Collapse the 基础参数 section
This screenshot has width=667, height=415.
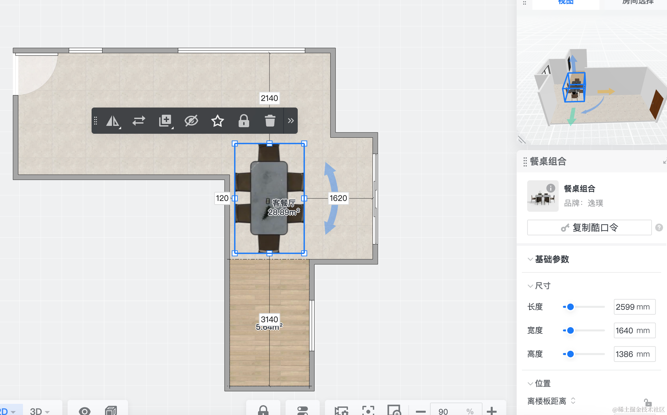[x=530, y=259]
